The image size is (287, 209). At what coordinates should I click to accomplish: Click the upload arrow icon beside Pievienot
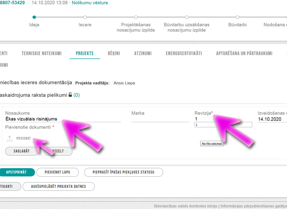(10, 138)
